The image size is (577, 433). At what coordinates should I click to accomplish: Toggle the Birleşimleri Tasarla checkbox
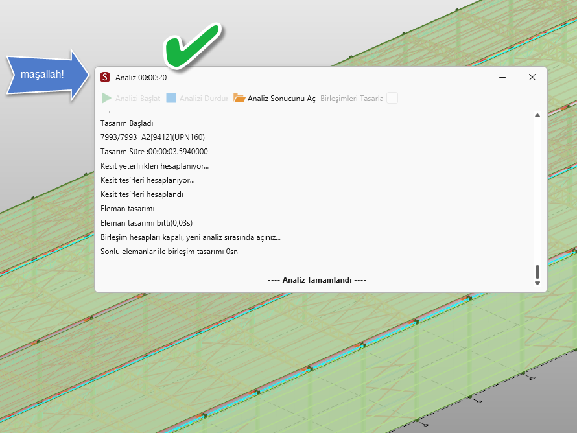coord(392,99)
